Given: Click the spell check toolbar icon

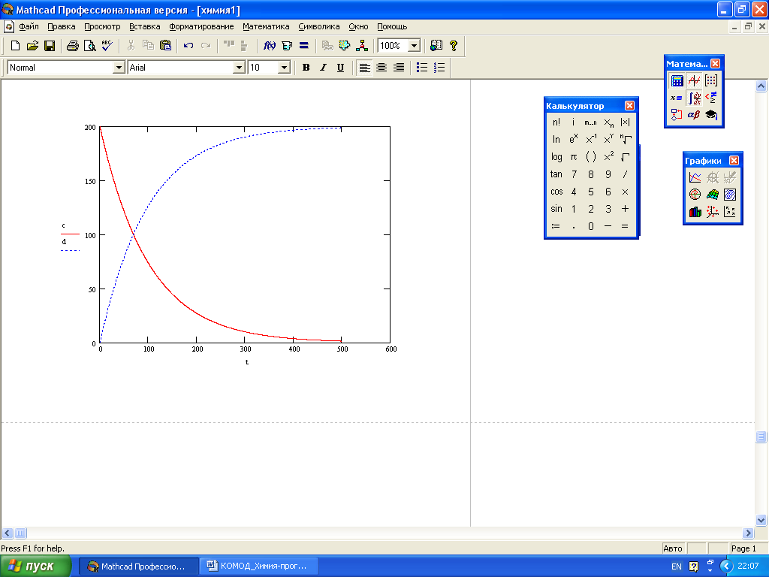Looking at the screenshot, I should point(107,46).
